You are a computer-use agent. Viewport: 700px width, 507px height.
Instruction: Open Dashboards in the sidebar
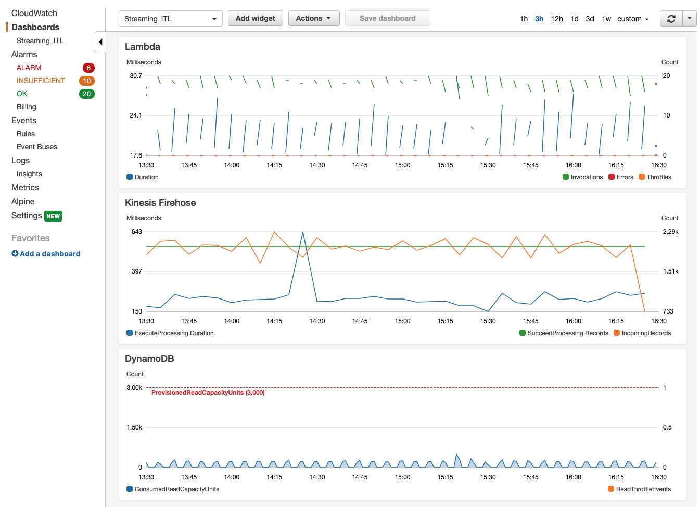tap(35, 27)
